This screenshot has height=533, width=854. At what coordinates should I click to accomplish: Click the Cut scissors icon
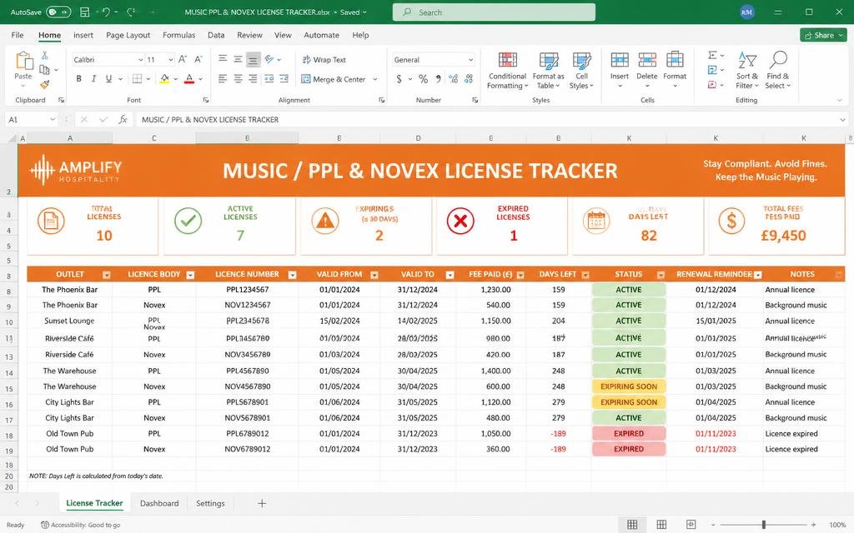click(45, 56)
